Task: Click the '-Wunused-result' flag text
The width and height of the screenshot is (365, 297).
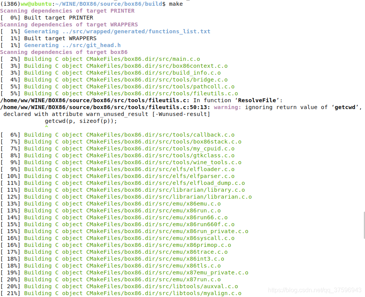Action: 181,114
